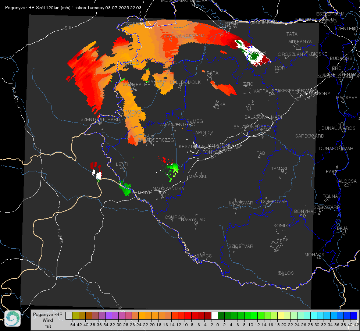Click the SZEKSZÁRD label
Image resolution: width=360 pixels, height=331 pixels.
327,207
